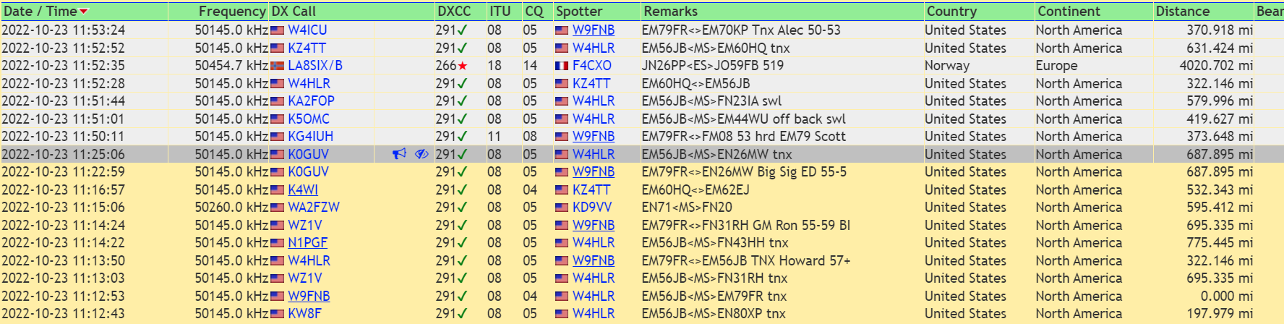Open the N1PGF callsign link
Screen dimensions: 1284x324
[307, 243]
